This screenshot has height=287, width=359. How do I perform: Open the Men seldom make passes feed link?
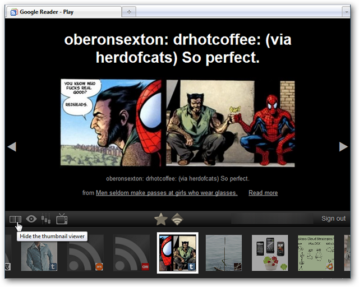167,193
